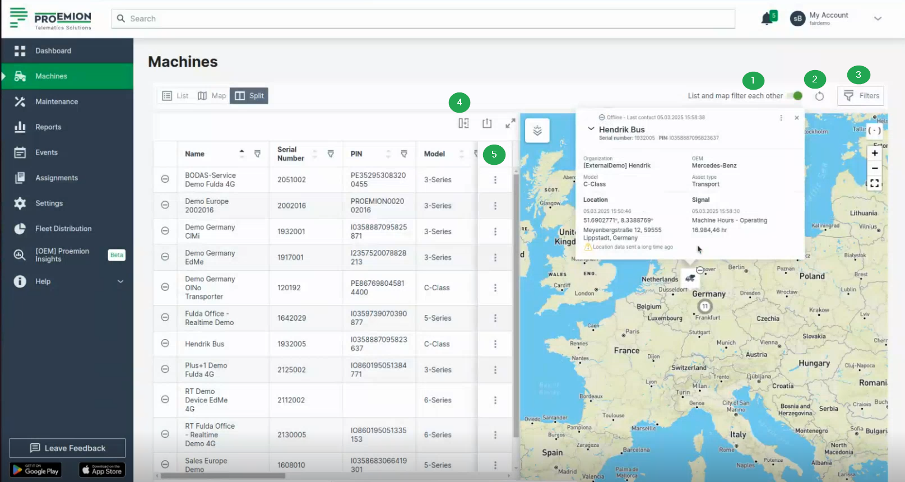This screenshot has height=482, width=905.
Task: Click the export icon above the table
Action: [x=487, y=123]
